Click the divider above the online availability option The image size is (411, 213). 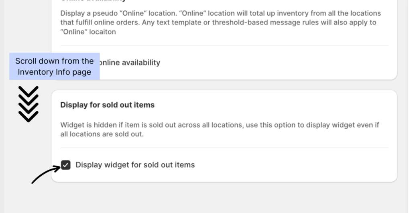[x=224, y=45]
